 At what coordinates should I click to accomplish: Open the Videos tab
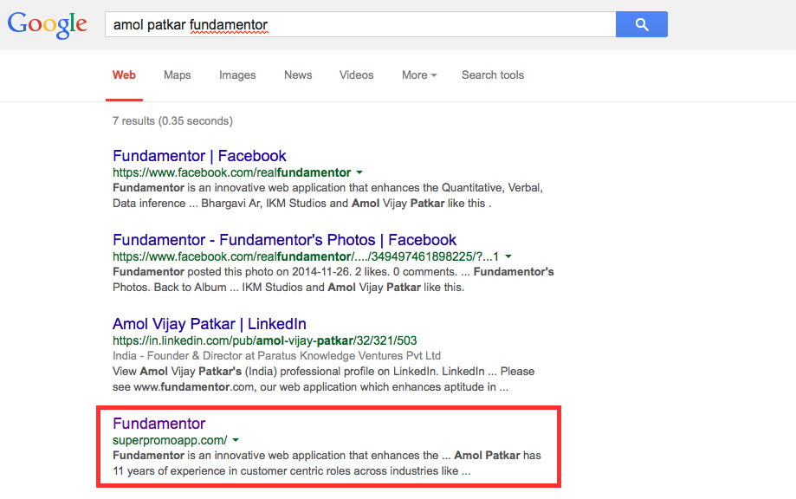coord(357,75)
